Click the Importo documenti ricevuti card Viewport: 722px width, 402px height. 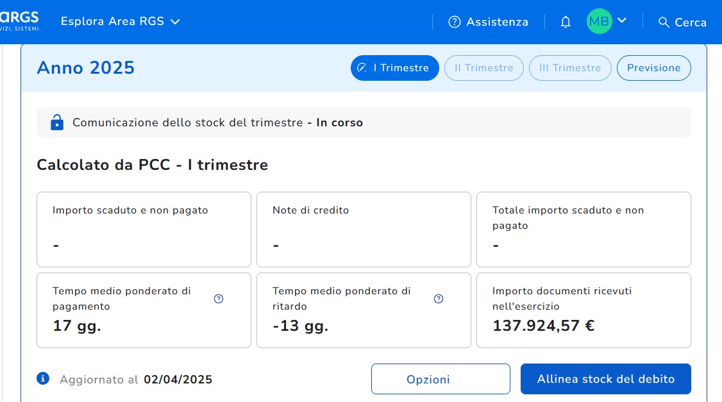[583, 310]
